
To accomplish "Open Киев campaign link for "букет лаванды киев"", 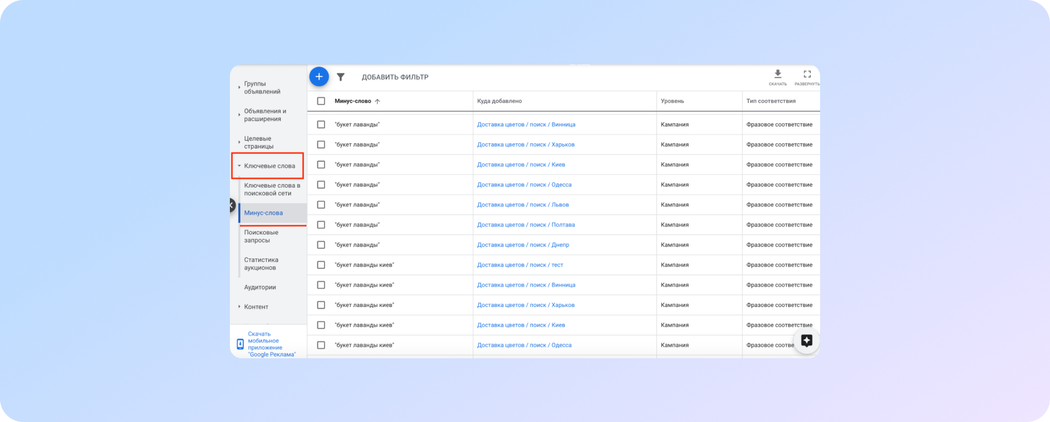I will [521, 325].
